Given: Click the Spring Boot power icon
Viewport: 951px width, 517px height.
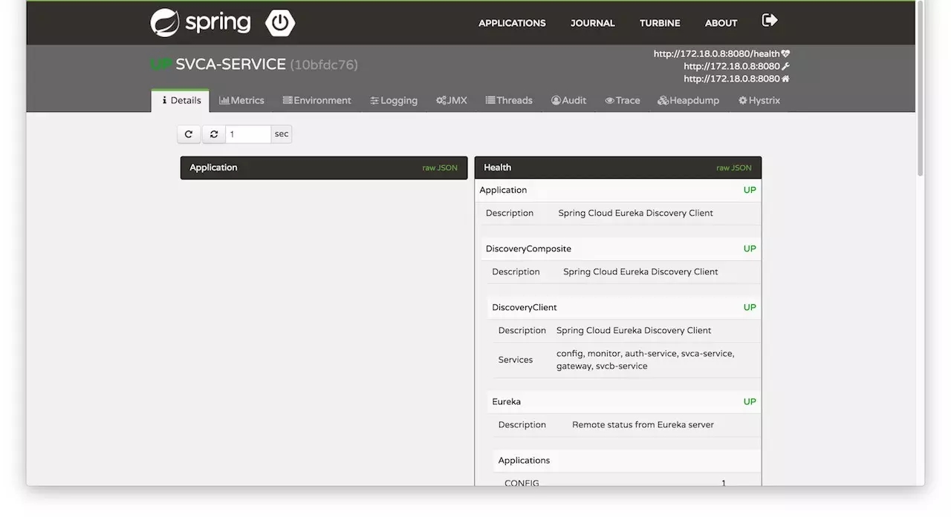Looking at the screenshot, I should click(280, 23).
